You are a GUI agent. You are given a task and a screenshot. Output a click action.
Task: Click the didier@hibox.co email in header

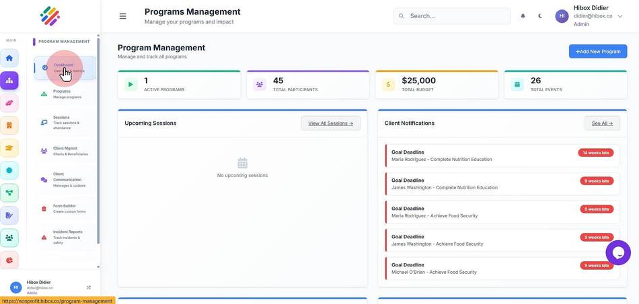click(x=593, y=16)
